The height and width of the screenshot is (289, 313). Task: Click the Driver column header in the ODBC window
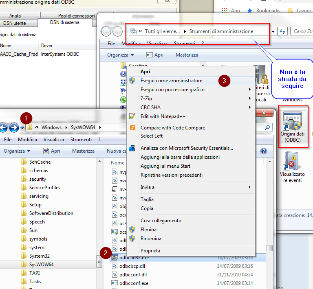click(x=47, y=46)
